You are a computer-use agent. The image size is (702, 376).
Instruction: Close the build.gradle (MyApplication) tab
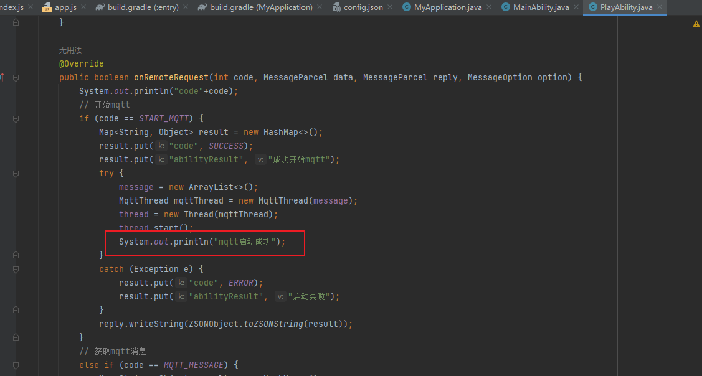(x=319, y=7)
